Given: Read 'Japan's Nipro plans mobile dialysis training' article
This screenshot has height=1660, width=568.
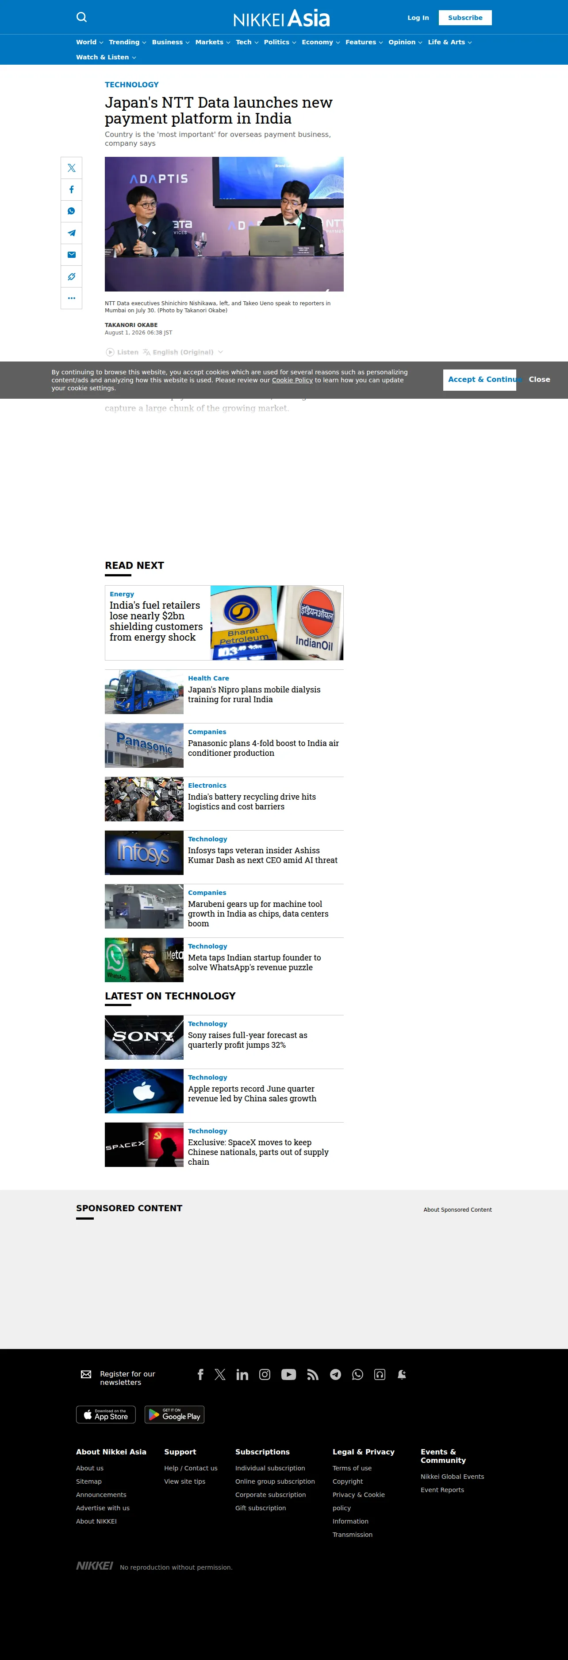Looking at the screenshot, I should tap(254, 695).
